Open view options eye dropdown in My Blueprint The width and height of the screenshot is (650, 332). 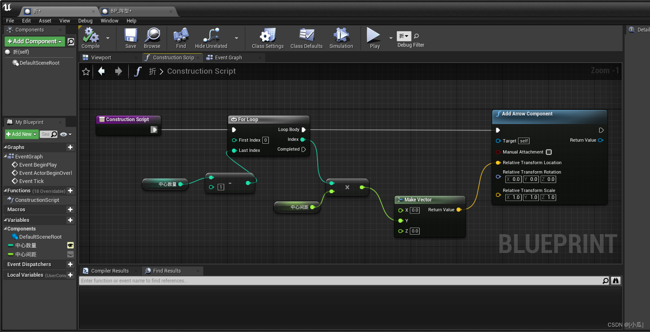pos(66,134)
